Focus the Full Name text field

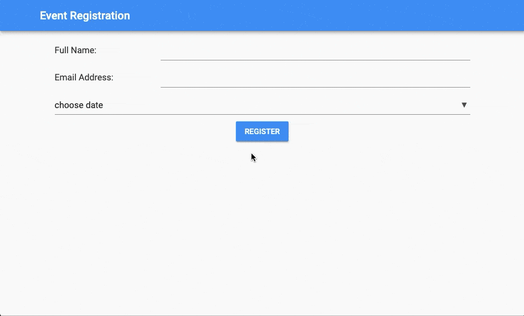pyautogui.click(x=315, y=51)
